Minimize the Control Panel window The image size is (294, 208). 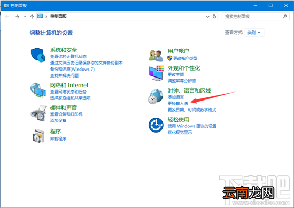coord(255,5)
